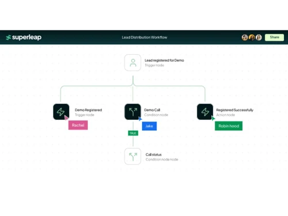Click the 'Call status' node label
This screenshot has width=288, height=216.
[x=153, y=154]
